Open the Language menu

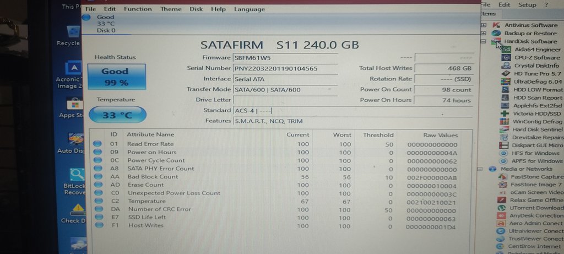click(250, 9)
